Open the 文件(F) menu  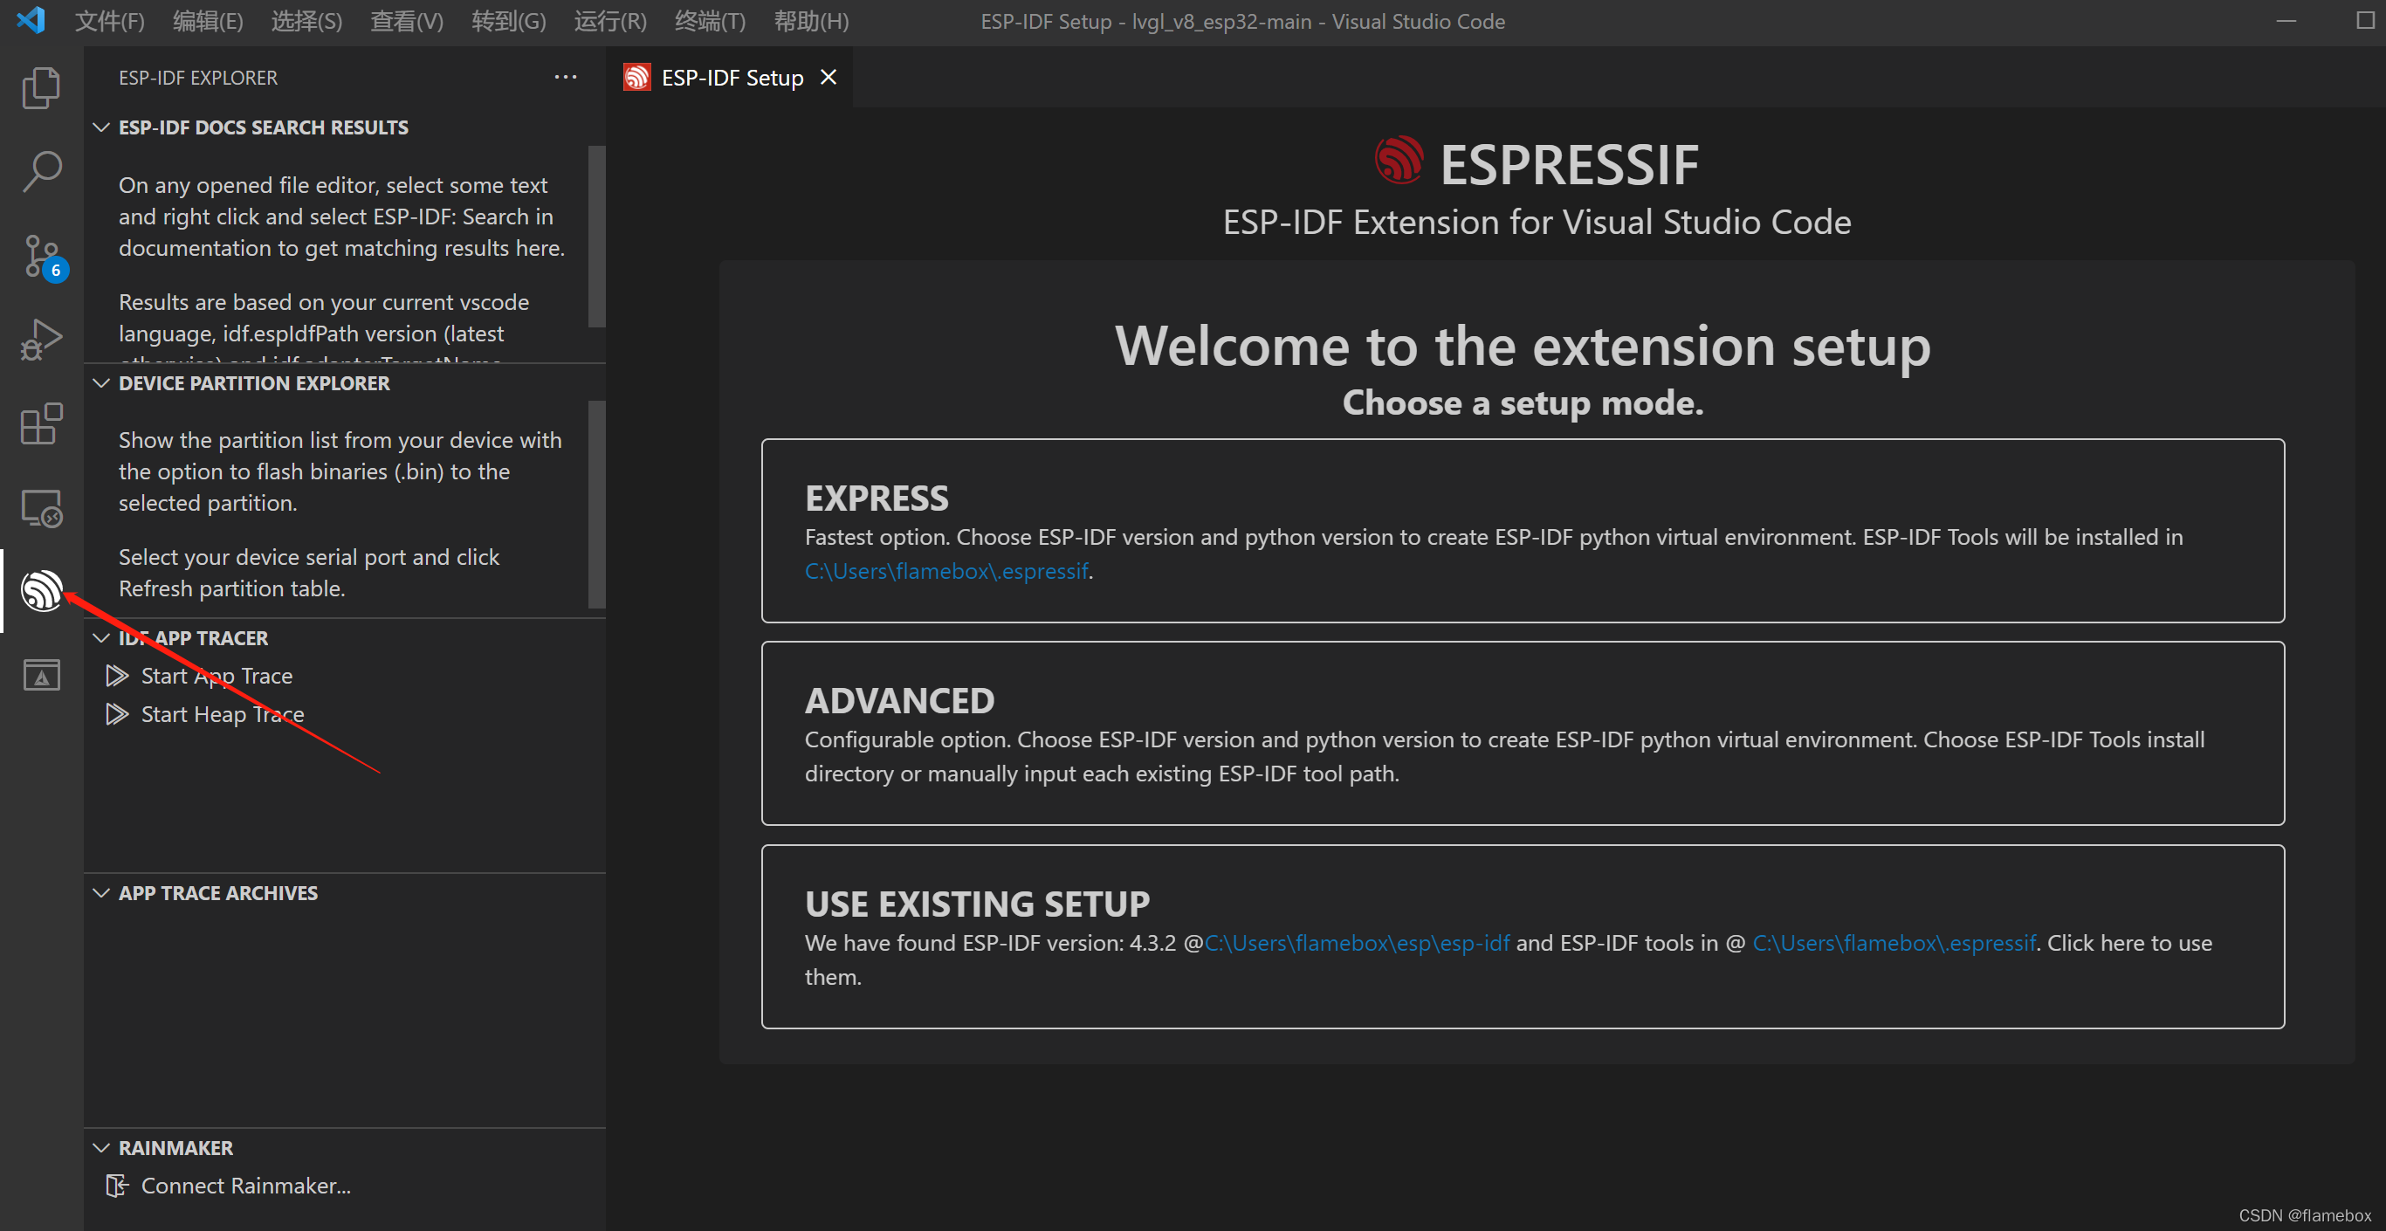point(109,20)
